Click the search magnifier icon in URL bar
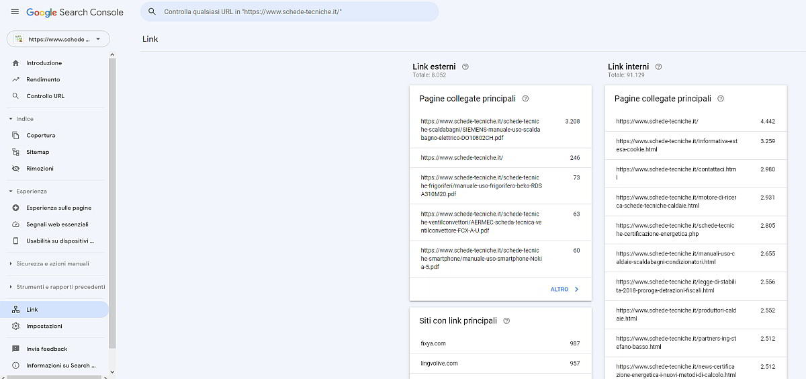Viewport: 806px width, 379px height. (152, 11)
